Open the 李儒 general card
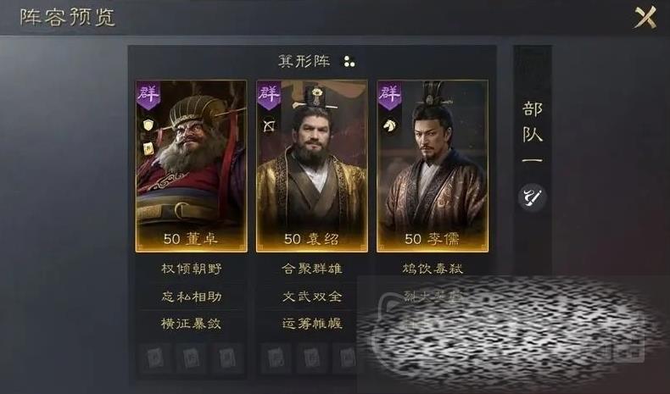Screen dimensions: 670x394 433,166
